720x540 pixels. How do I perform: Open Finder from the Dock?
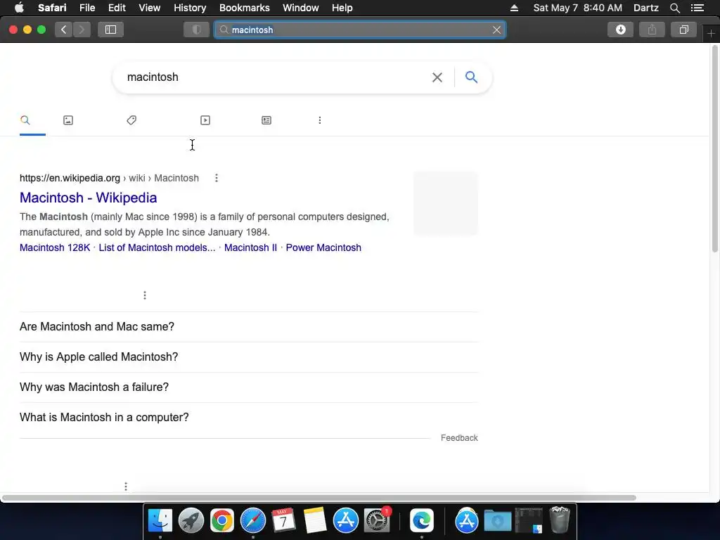(x=160, y=520)
